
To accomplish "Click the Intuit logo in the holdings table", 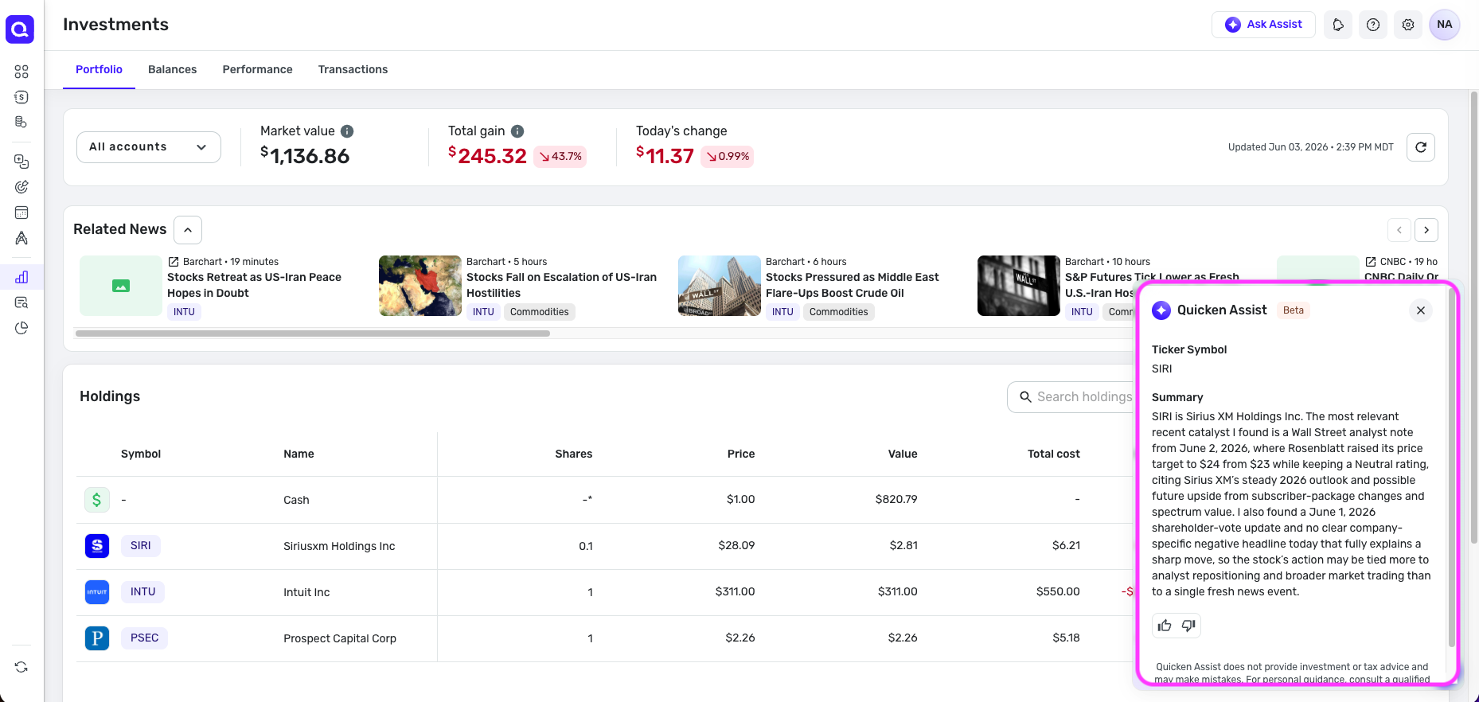I will tap(97, 592).
